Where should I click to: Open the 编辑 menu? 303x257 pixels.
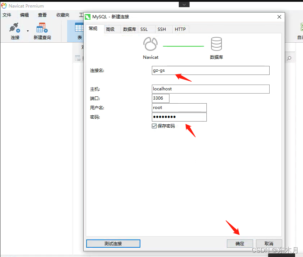[24, 15]
